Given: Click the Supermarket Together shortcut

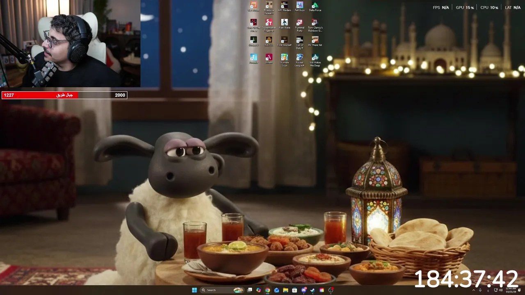Looking at the screenshot, I should [269, 25].
